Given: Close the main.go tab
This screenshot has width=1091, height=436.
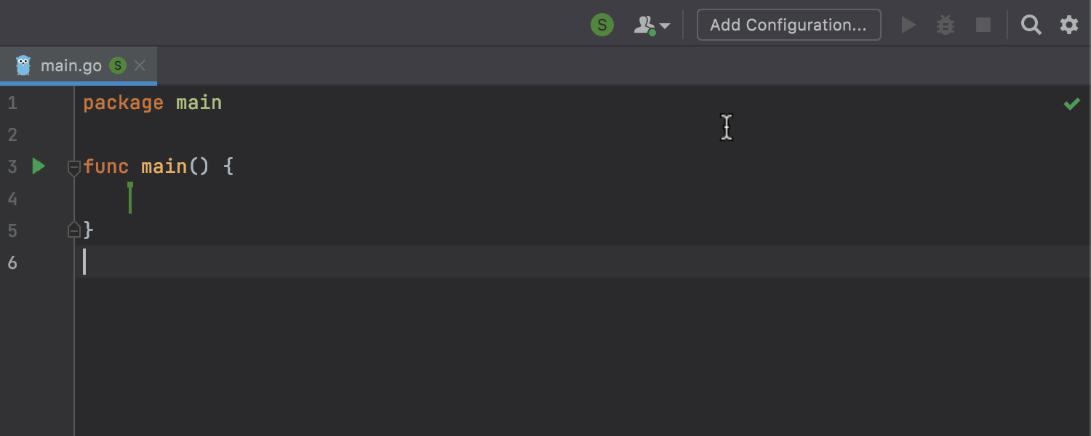Looking at the screenshot, I should pyautogui.click(x=140, y=66).
